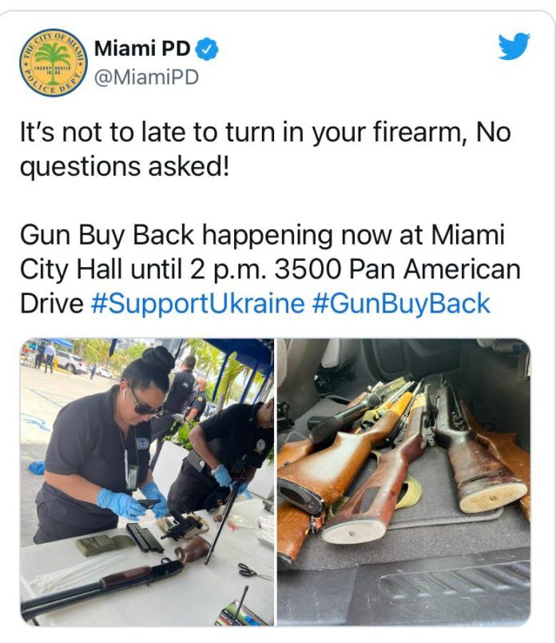View the right photo of rifles in trunk
Image resolution: width=556 pixels, height=643 pixels.
point(404,482)
